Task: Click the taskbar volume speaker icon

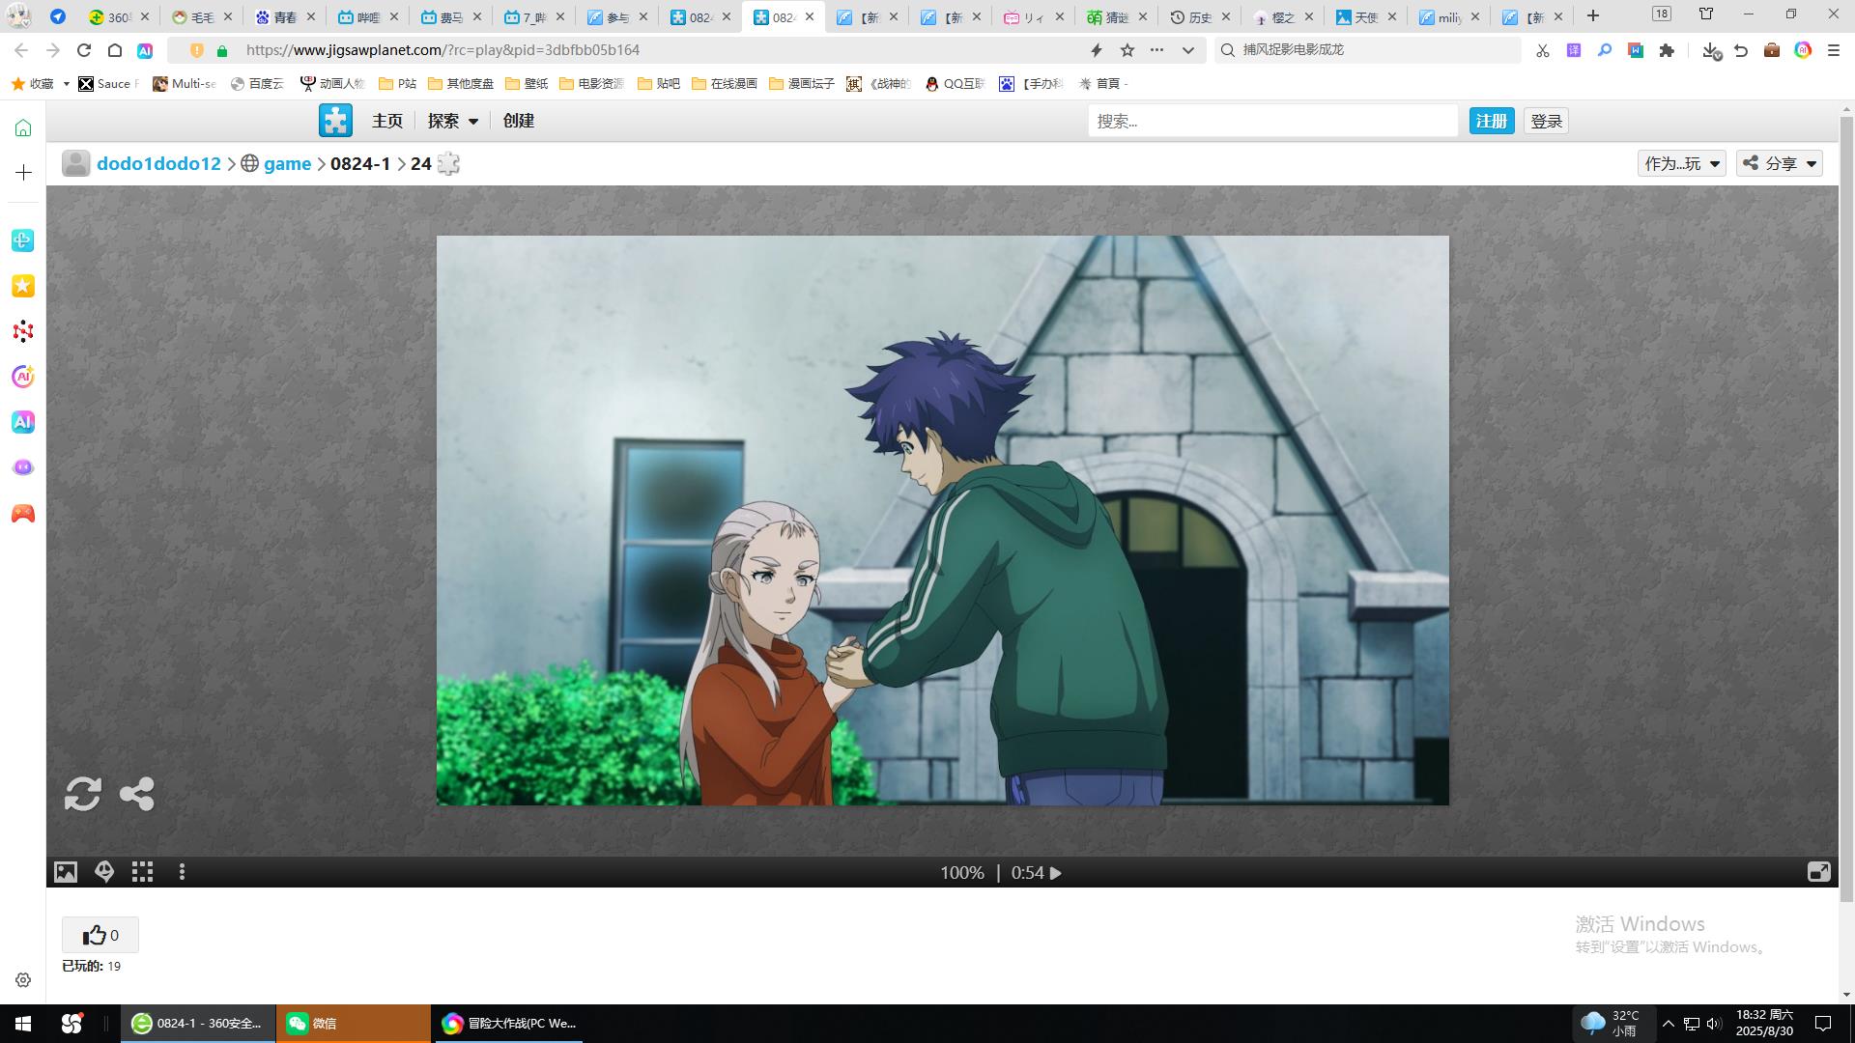Action: tap(1714, 1024)
